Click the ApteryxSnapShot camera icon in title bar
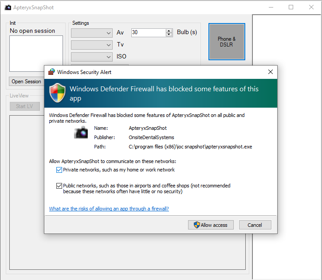Image resolution: width=322 pixels, height=280 pixels. coord(8,8)
